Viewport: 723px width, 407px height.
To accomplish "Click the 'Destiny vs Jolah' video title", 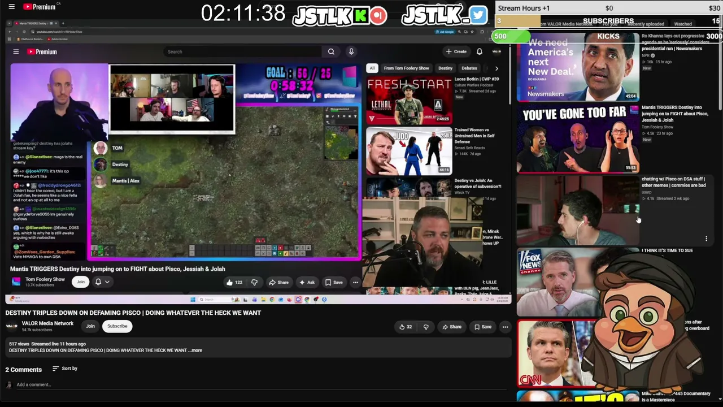I will (478, 184).
